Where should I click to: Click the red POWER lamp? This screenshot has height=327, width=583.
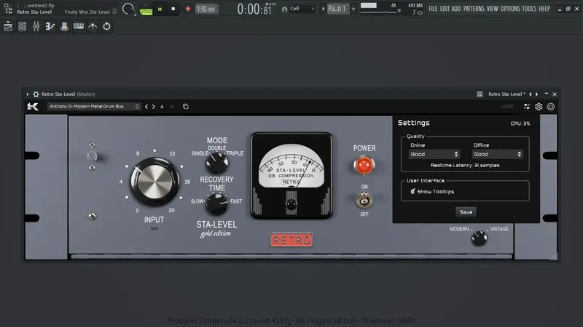pos(364,165)
